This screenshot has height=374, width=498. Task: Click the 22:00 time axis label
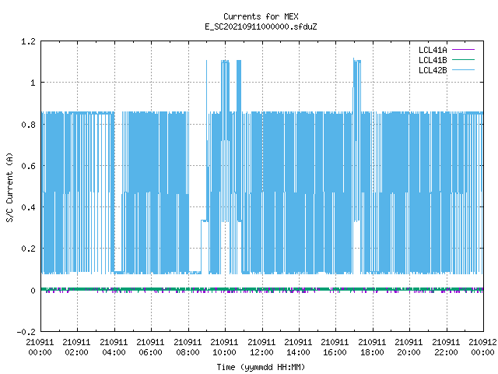coord(446,347)
